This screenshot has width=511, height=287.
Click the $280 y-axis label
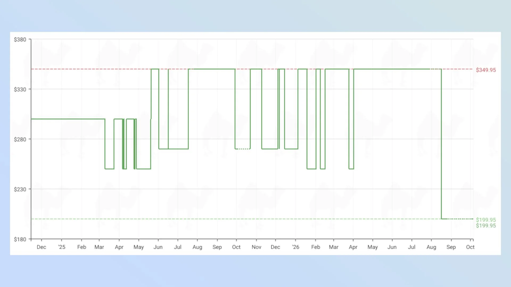(x=20, y=140)
